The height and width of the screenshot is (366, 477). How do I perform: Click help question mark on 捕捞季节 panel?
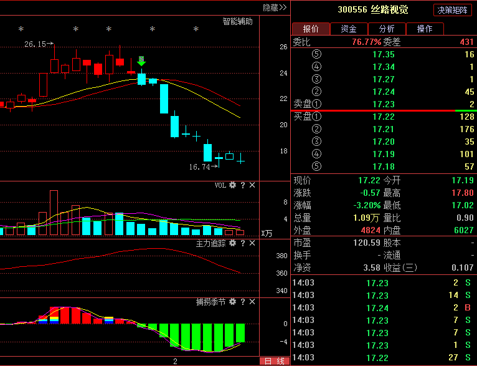242,302
